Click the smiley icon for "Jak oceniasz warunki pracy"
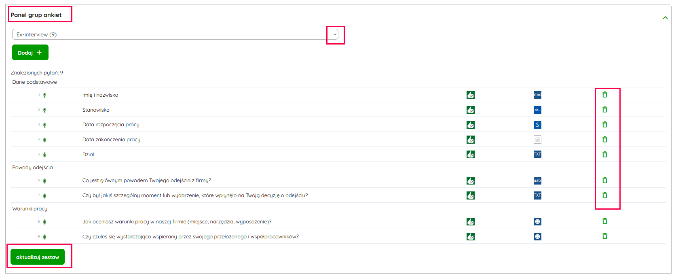Screen dimensions: 674x276 coord(537,222)
